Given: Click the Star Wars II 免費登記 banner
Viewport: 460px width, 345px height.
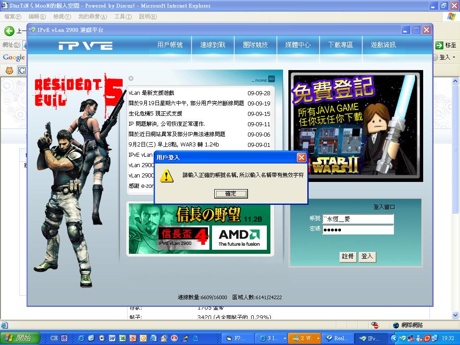Looking at the screenshot, I should click(x=356, y=126).
